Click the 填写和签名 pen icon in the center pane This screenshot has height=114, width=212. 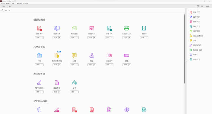click(39, 82)
